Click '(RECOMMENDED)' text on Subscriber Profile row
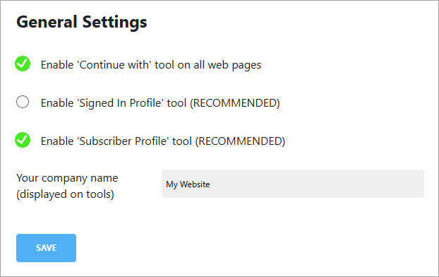The height and width of the screenshot is (277, 439). click(240, 141)
